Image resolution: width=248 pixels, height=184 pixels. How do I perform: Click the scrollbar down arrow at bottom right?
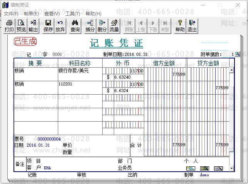[x=232, y=168]
